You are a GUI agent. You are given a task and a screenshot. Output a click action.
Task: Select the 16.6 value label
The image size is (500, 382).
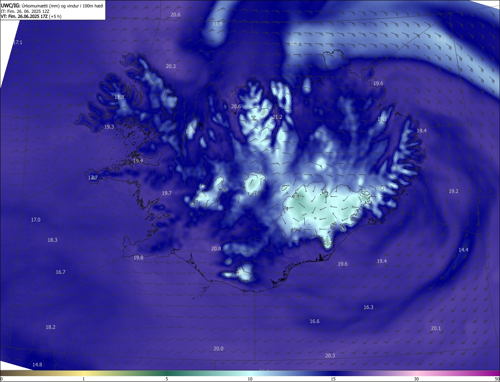314,321
